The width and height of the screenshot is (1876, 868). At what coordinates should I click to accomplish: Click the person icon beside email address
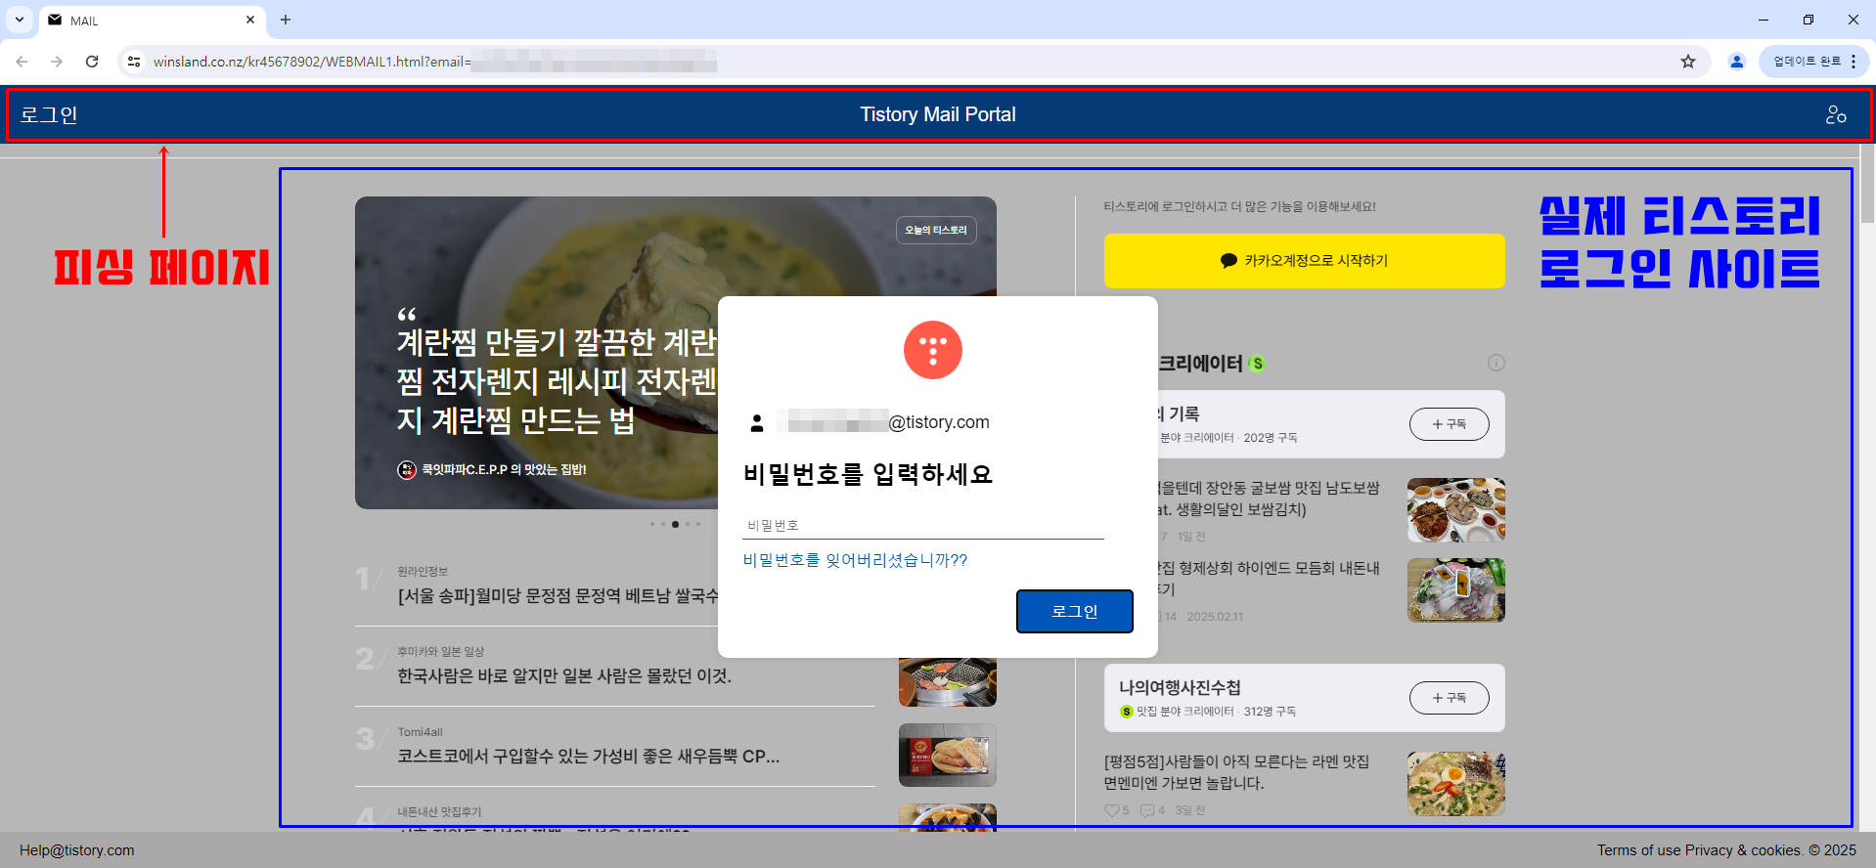(x=756, y=422)
